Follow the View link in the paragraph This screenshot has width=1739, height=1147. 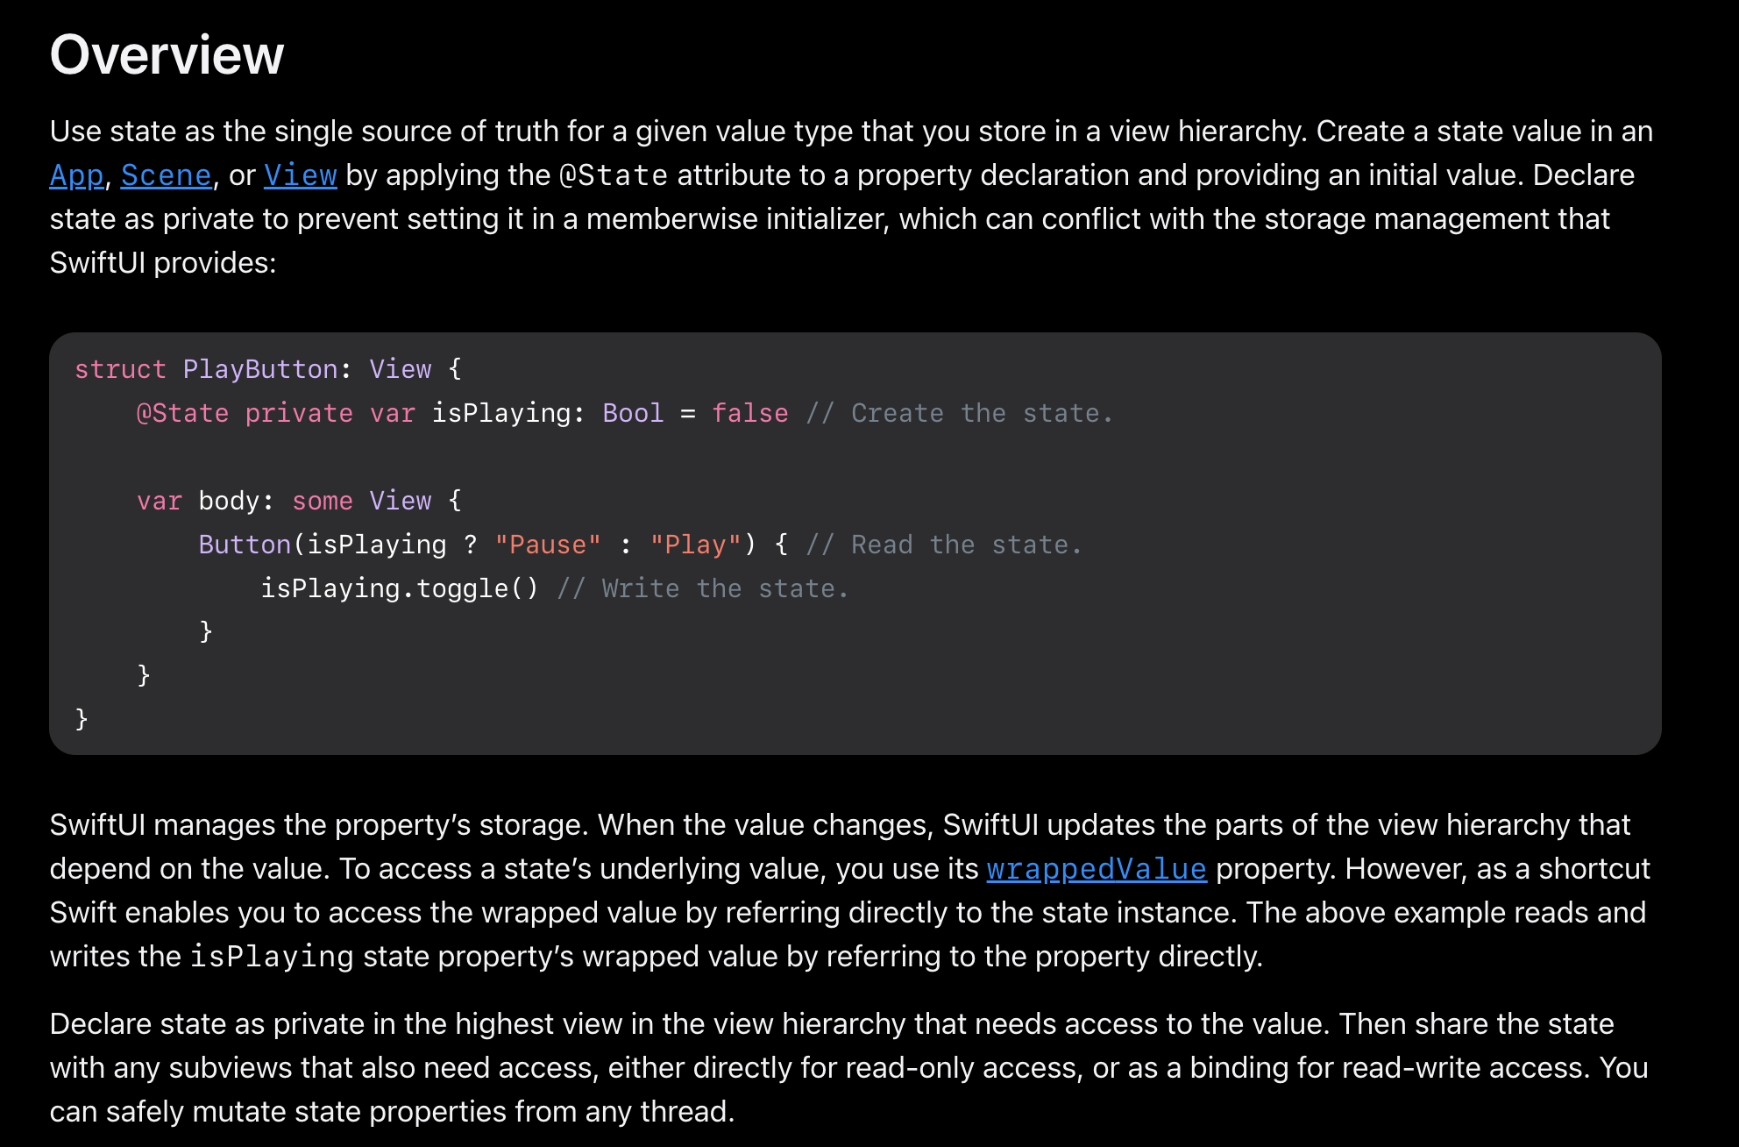point(300,175)
